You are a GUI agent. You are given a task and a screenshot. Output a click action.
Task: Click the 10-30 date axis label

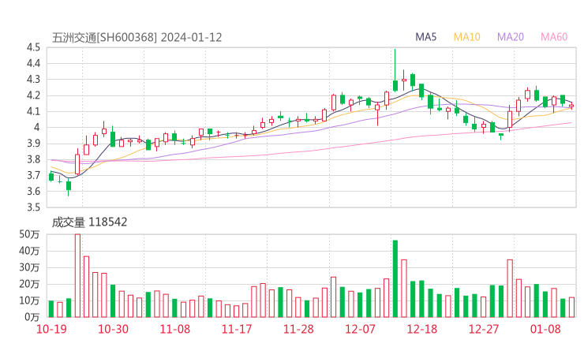click(x=113, y=329)
